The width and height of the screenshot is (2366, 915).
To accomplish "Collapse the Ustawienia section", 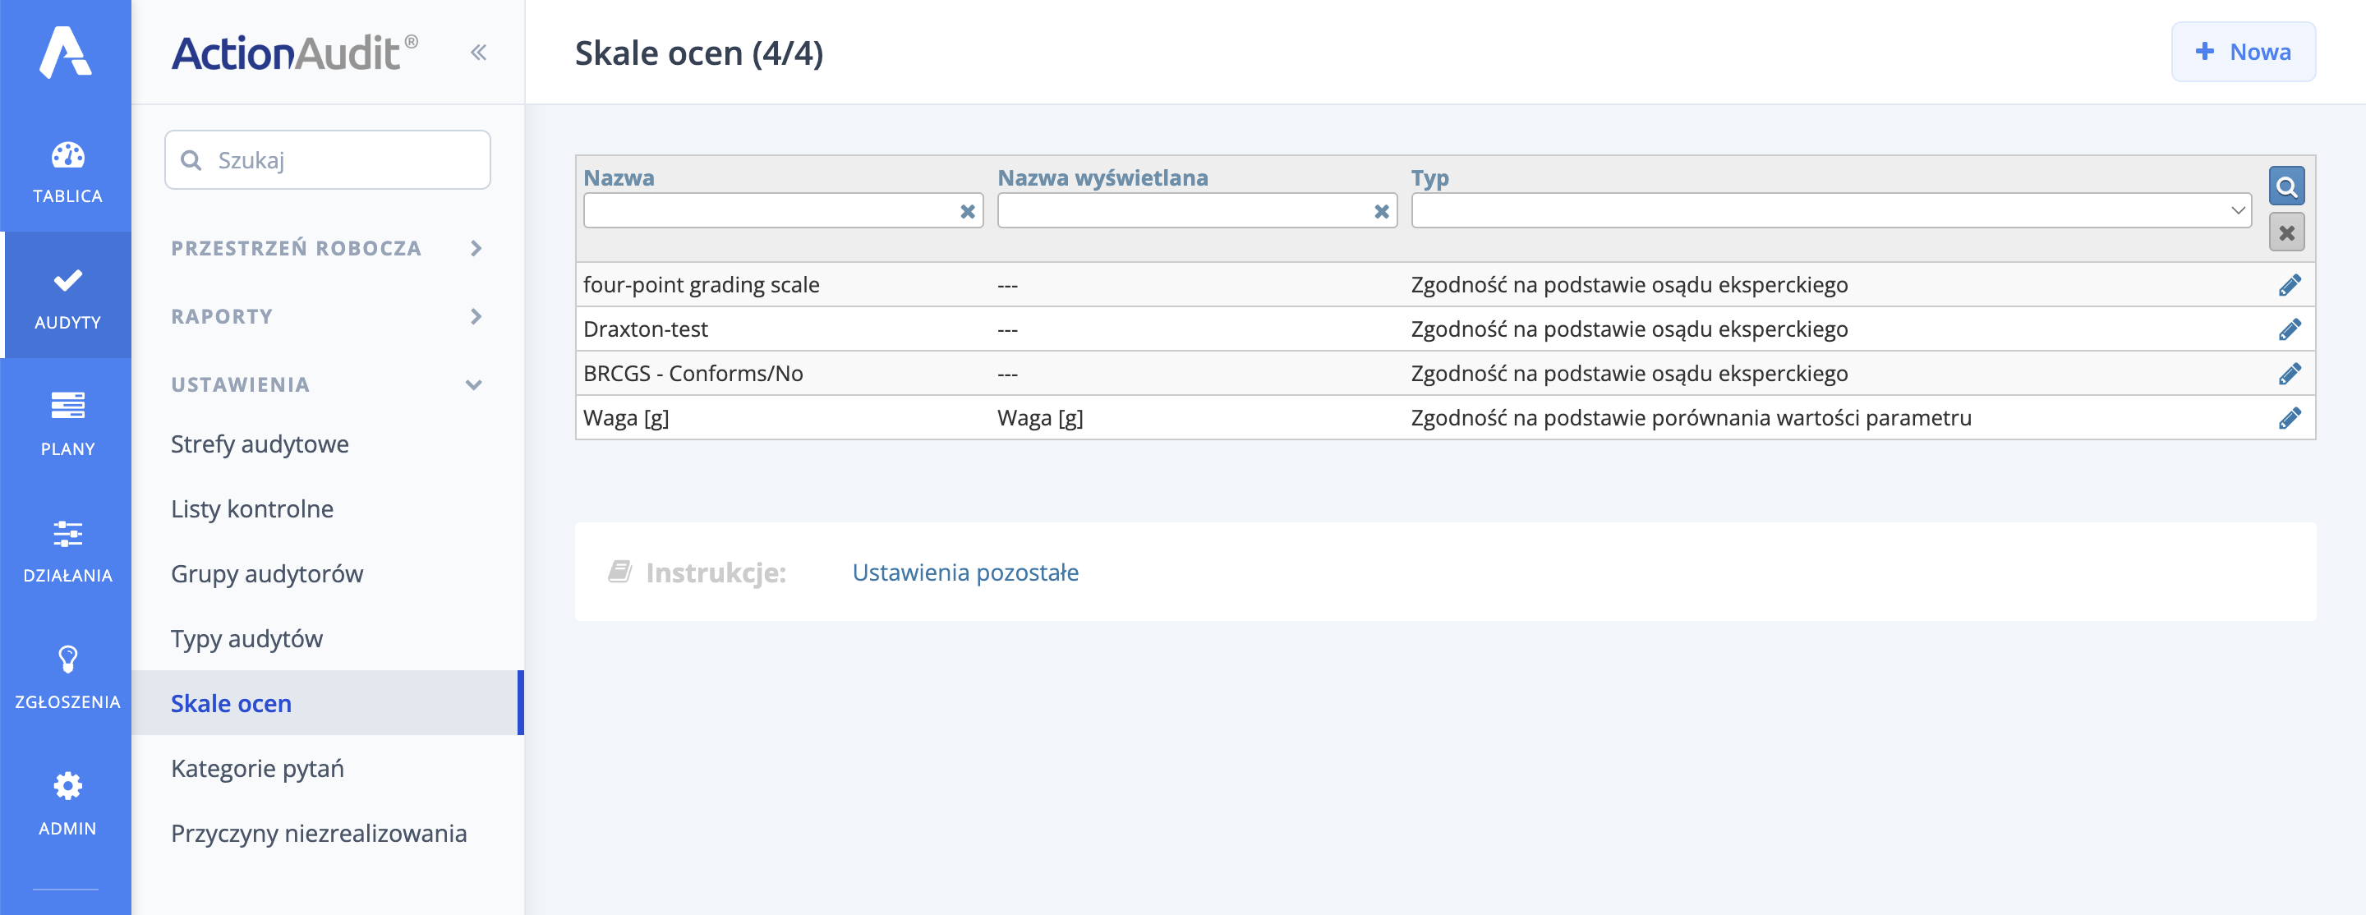I will pyautogui.click(x=474, y=384).
